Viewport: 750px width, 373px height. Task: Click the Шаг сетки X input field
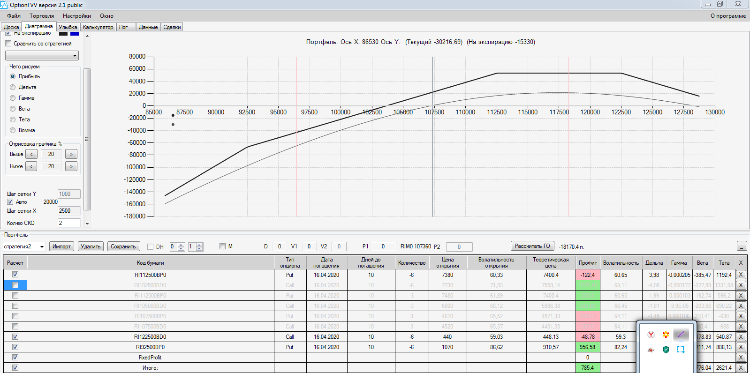(69, 211)
